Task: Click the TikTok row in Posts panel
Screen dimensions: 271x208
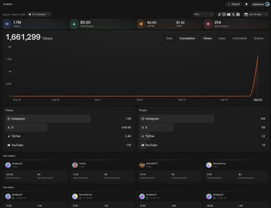Action: tap(203, 136)
